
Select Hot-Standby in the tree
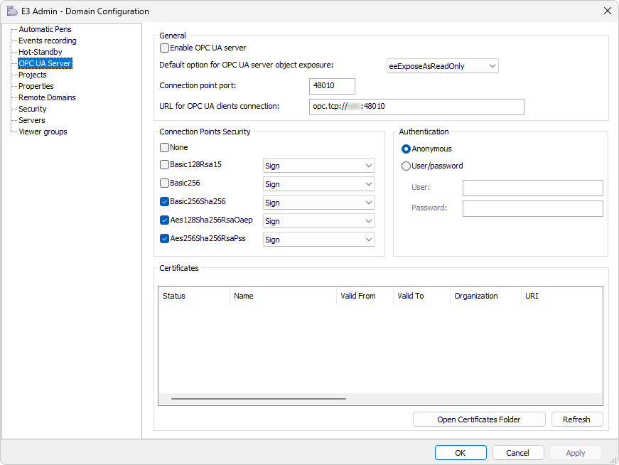click(41, 52)
